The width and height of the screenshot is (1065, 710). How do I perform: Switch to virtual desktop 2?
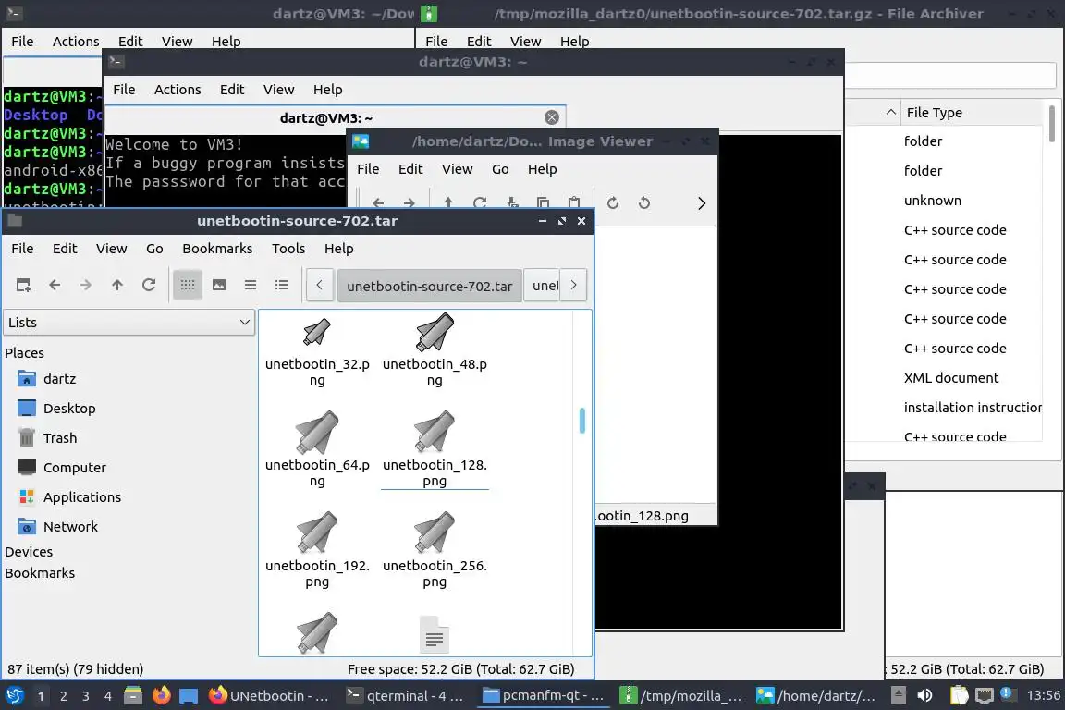63,696
